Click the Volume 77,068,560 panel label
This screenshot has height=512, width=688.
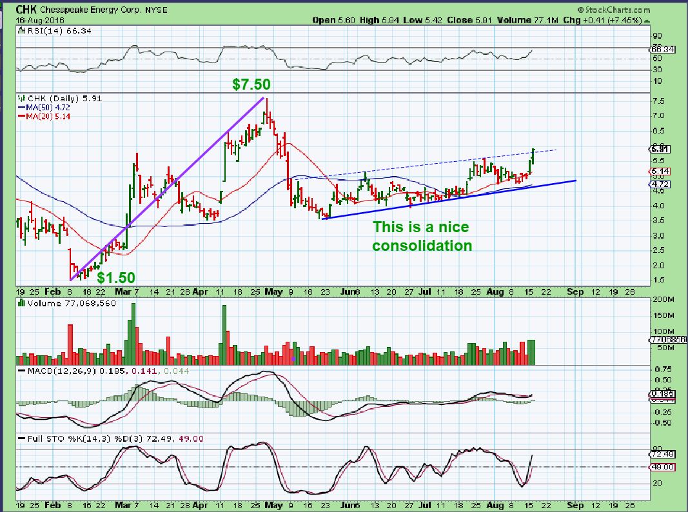point(72,303)
